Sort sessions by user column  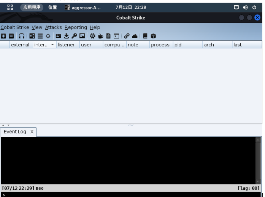pyautogui.click(x=91, y=45)
